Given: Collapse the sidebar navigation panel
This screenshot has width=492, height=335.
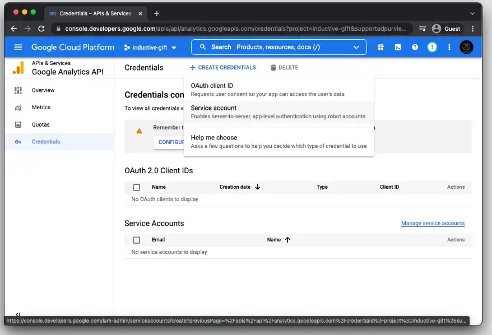Looking at the screenshot, I should 18,314.
